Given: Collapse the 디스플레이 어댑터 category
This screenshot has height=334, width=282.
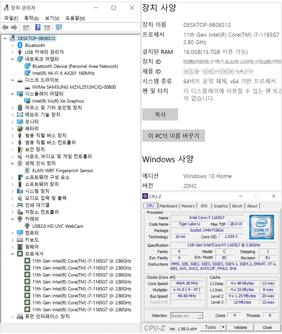Looking at the screenshot, I should coord(12,94).
